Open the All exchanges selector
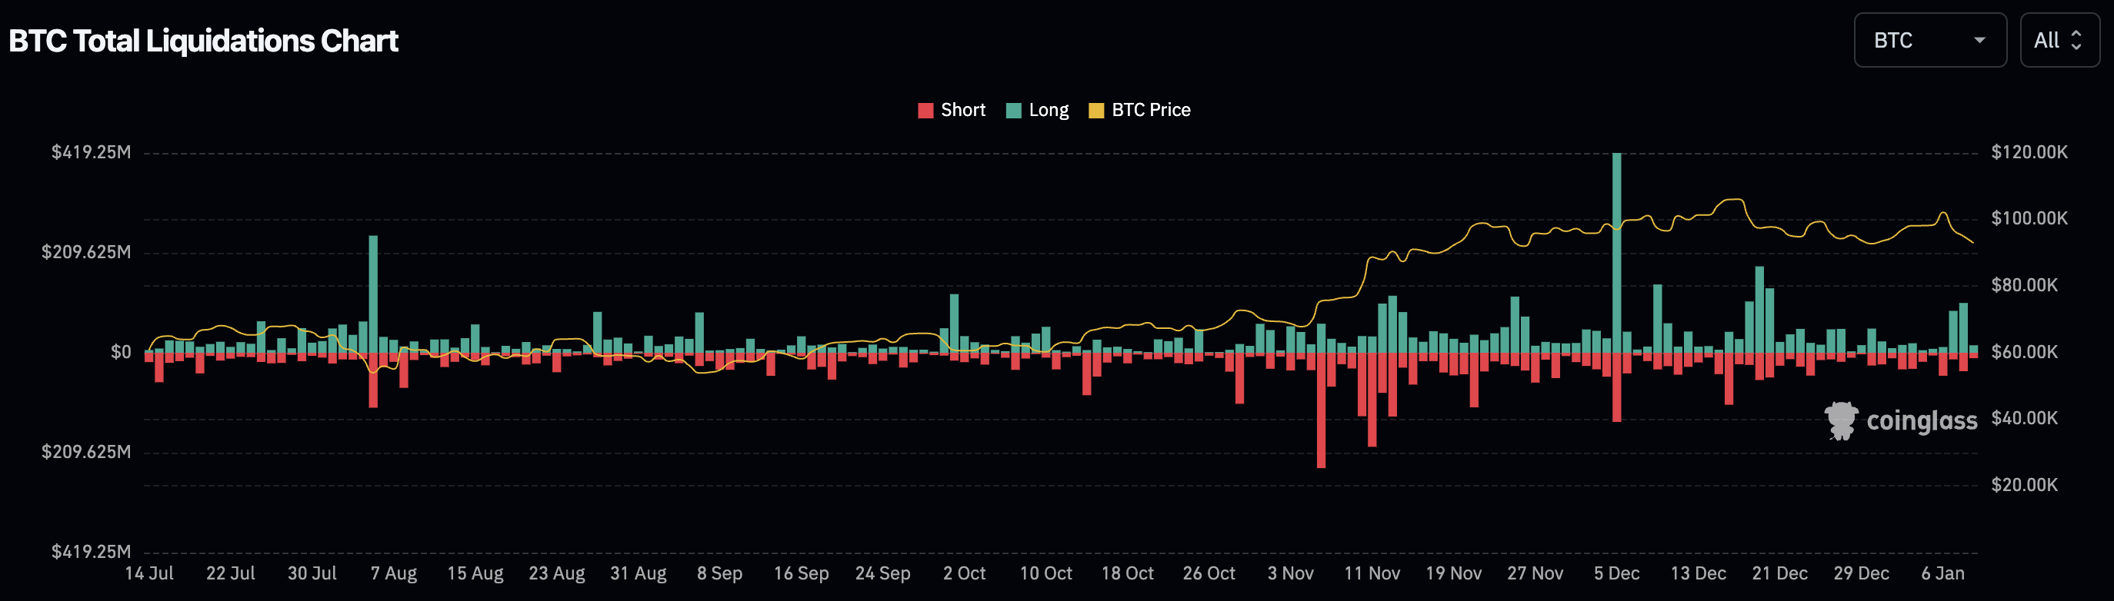2114x601 pixels. tap(2058, 40)
